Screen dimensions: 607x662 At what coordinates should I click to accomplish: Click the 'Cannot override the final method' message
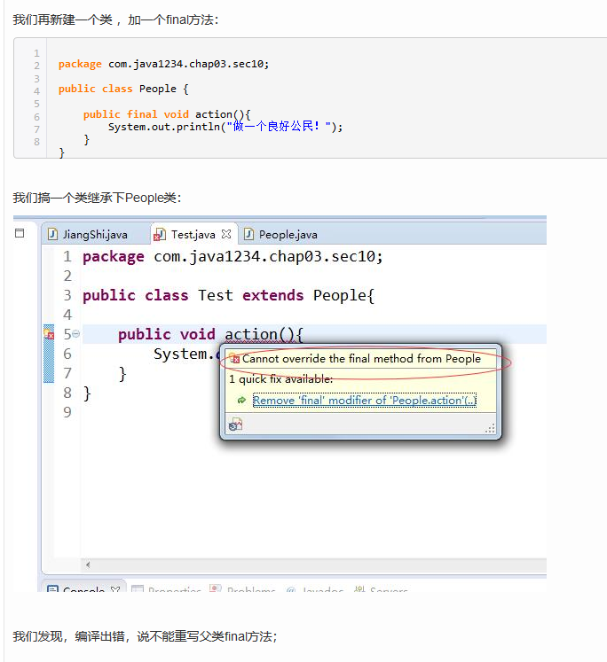tap(361, 358)
